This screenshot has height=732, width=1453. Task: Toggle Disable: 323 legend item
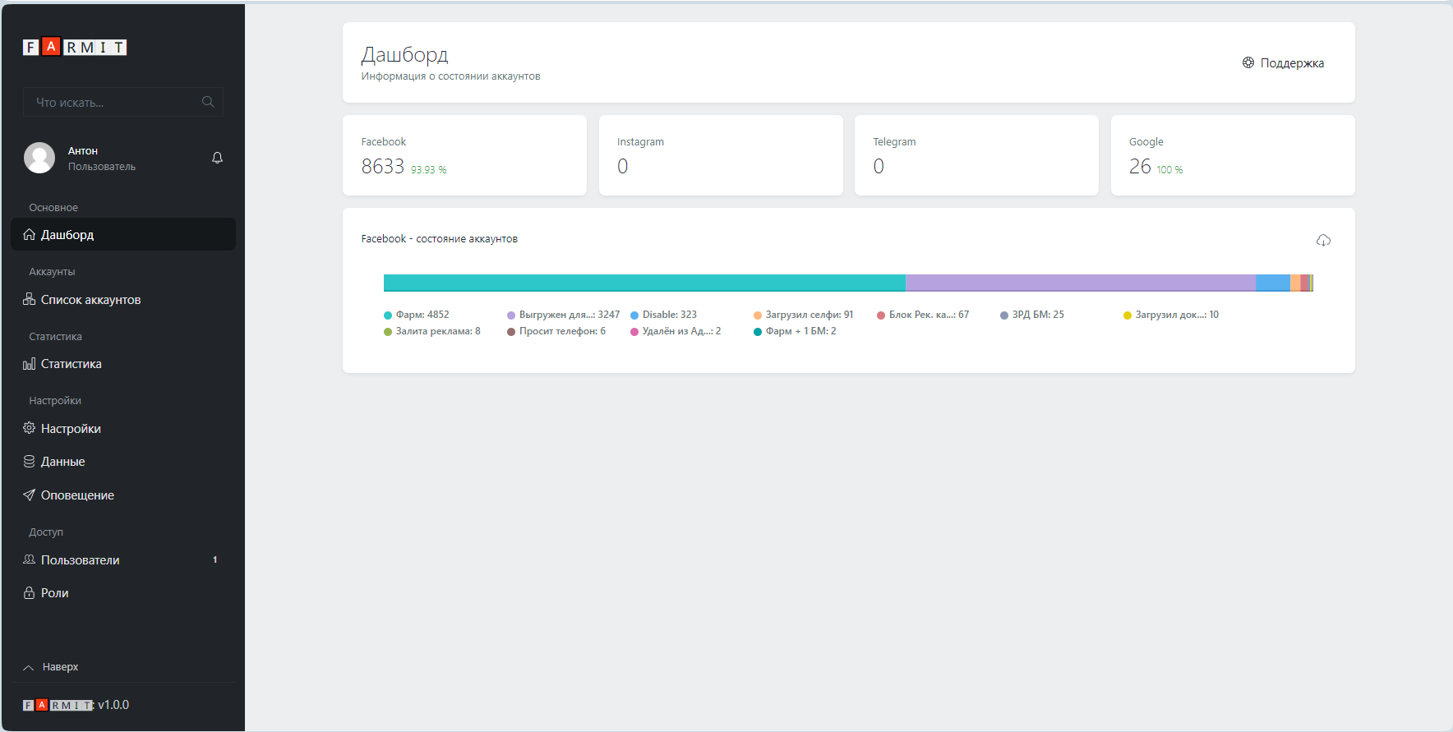click(664, 315)
